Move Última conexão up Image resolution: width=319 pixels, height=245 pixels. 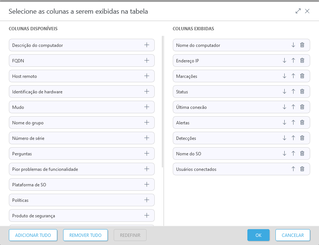pyautogui.click(x=293, y=107)
